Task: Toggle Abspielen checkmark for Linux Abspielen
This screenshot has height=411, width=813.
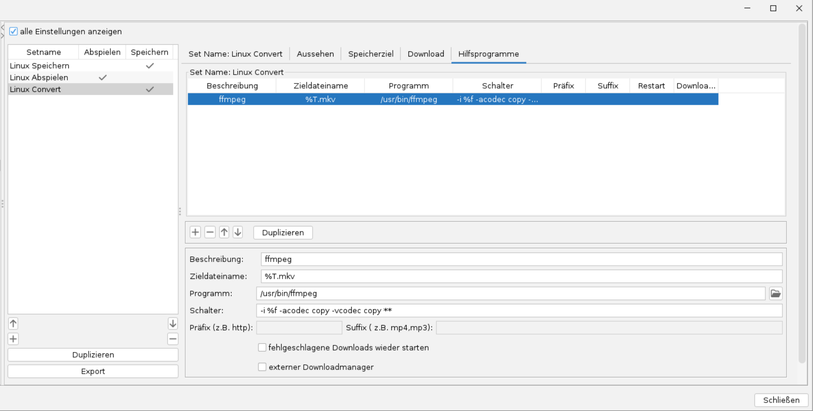Action: (x=102, y=77)
